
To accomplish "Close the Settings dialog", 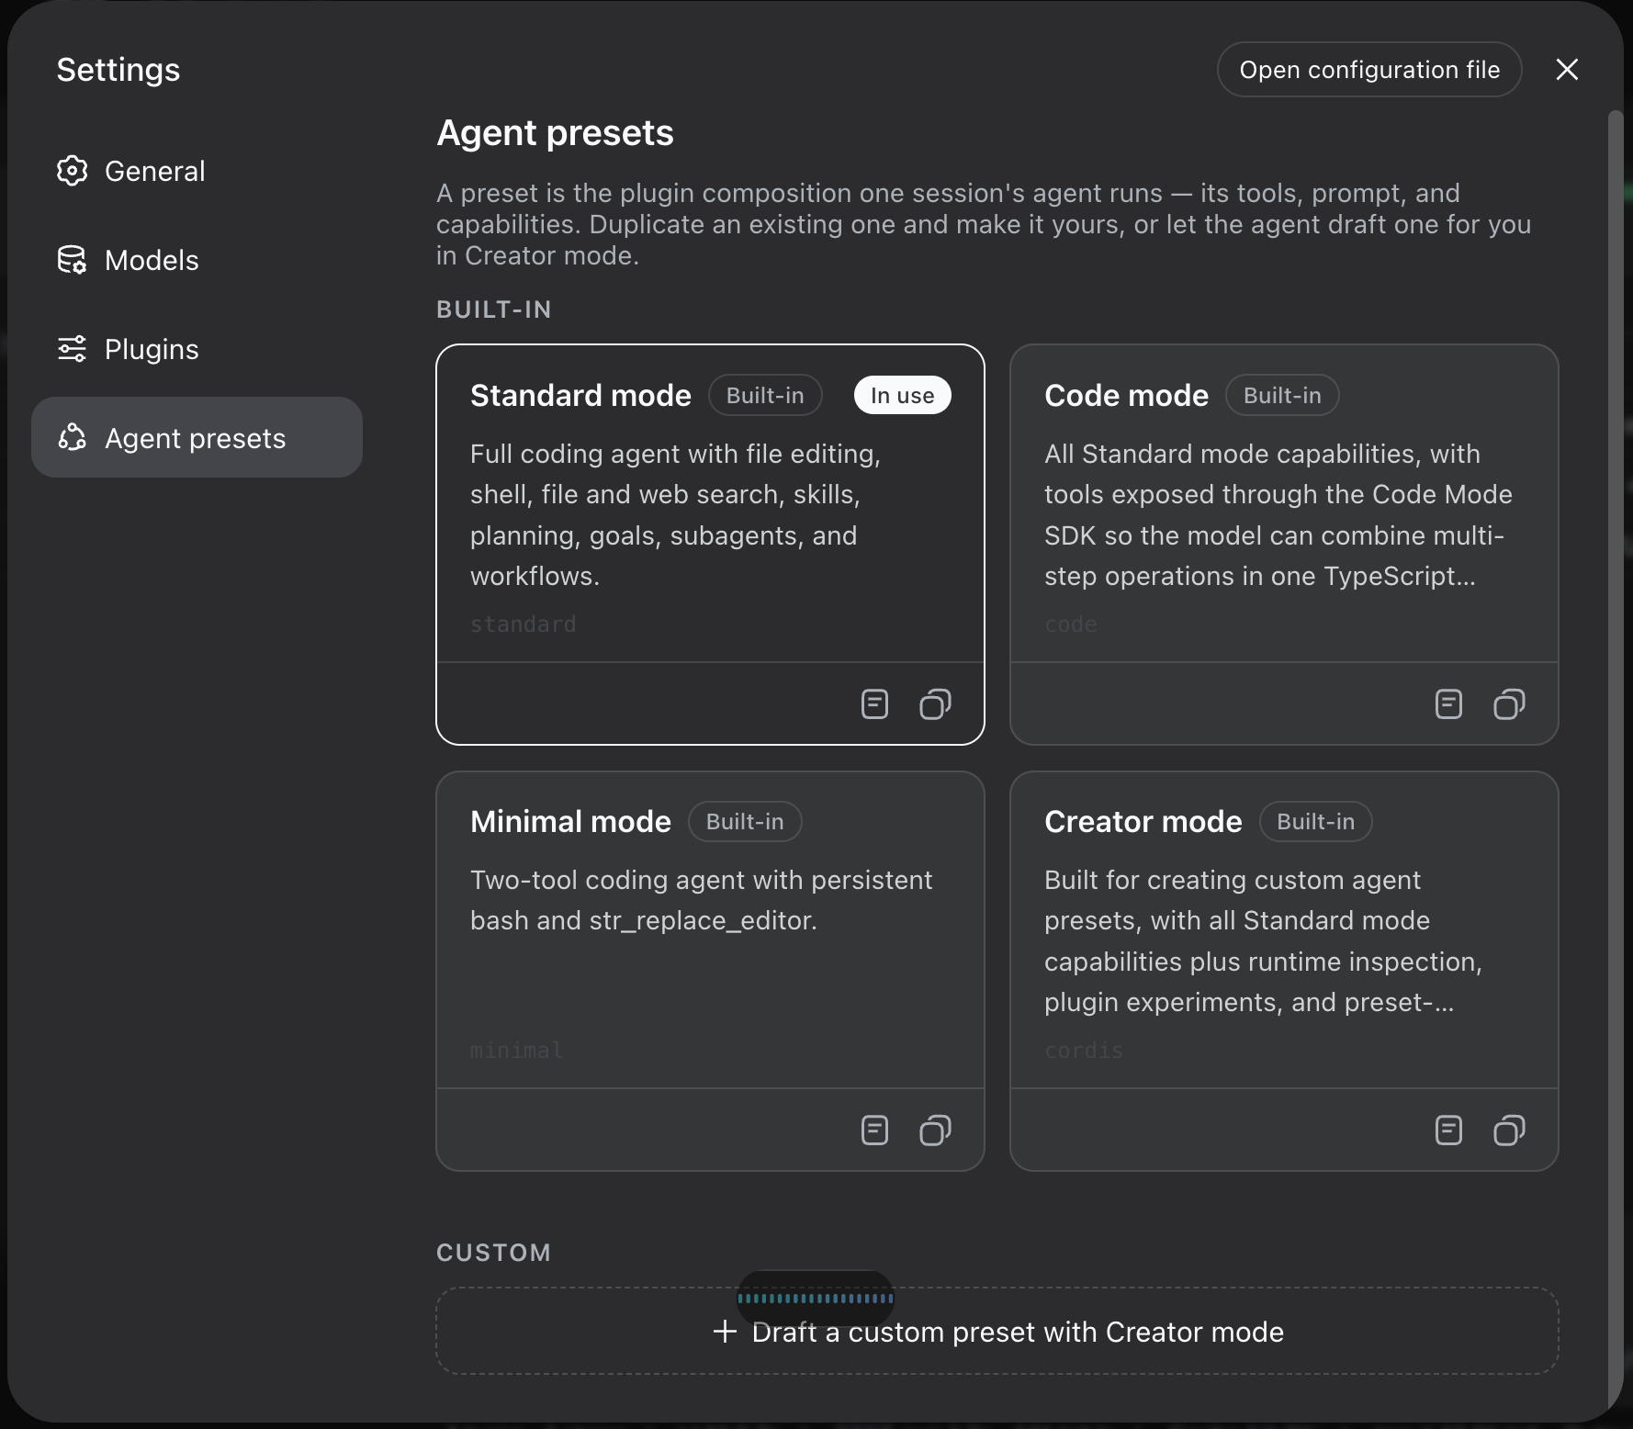I will tap(1567, 70).
